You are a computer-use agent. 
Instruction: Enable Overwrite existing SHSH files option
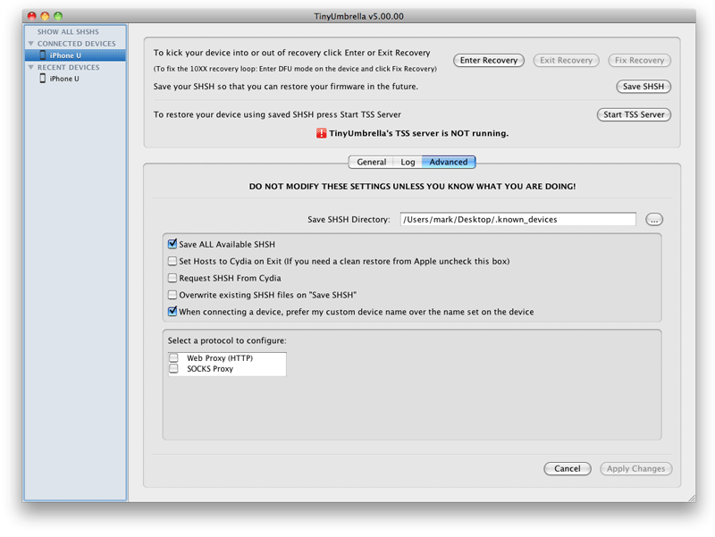(x=172, y=295)
